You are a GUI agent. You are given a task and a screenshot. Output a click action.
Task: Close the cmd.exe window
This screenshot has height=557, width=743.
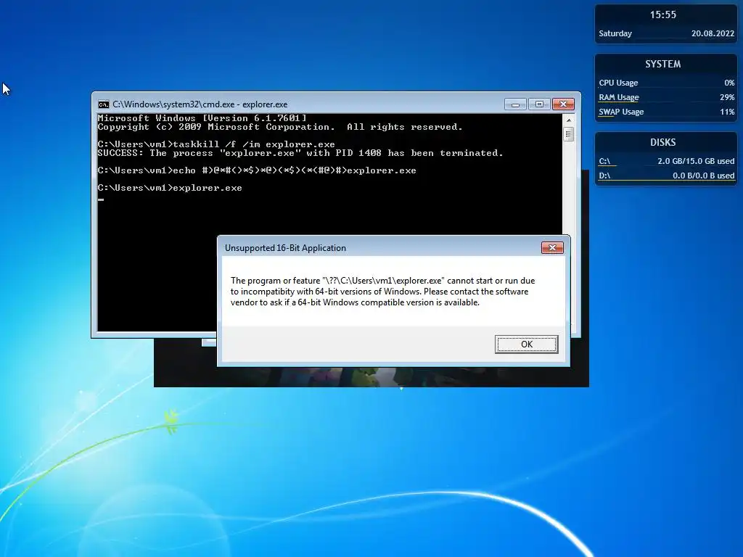[563, 104]
